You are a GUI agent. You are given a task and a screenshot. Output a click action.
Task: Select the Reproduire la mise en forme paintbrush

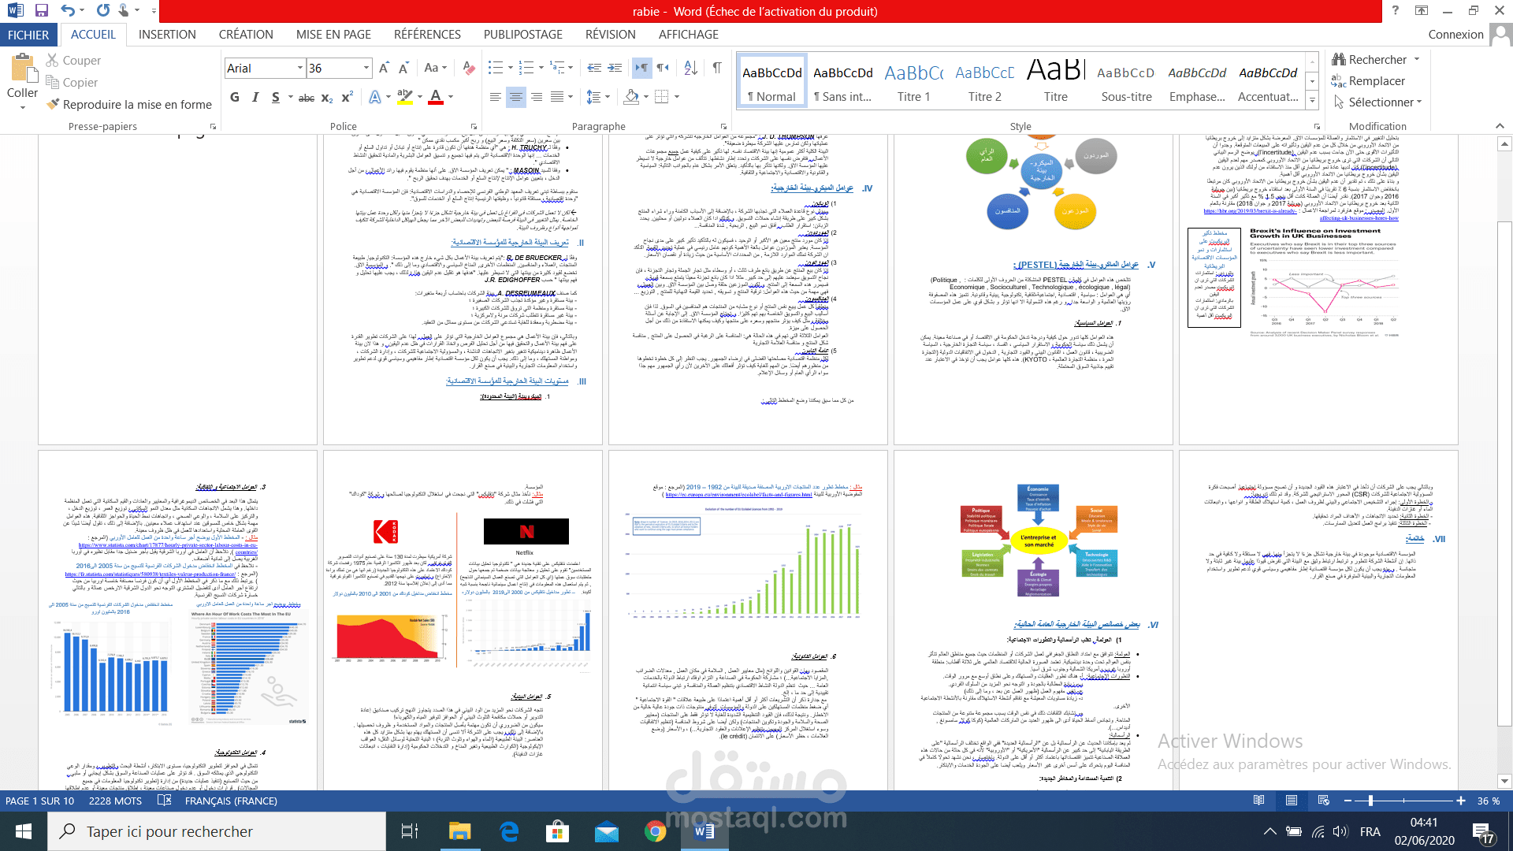click(x=129, y=105)
